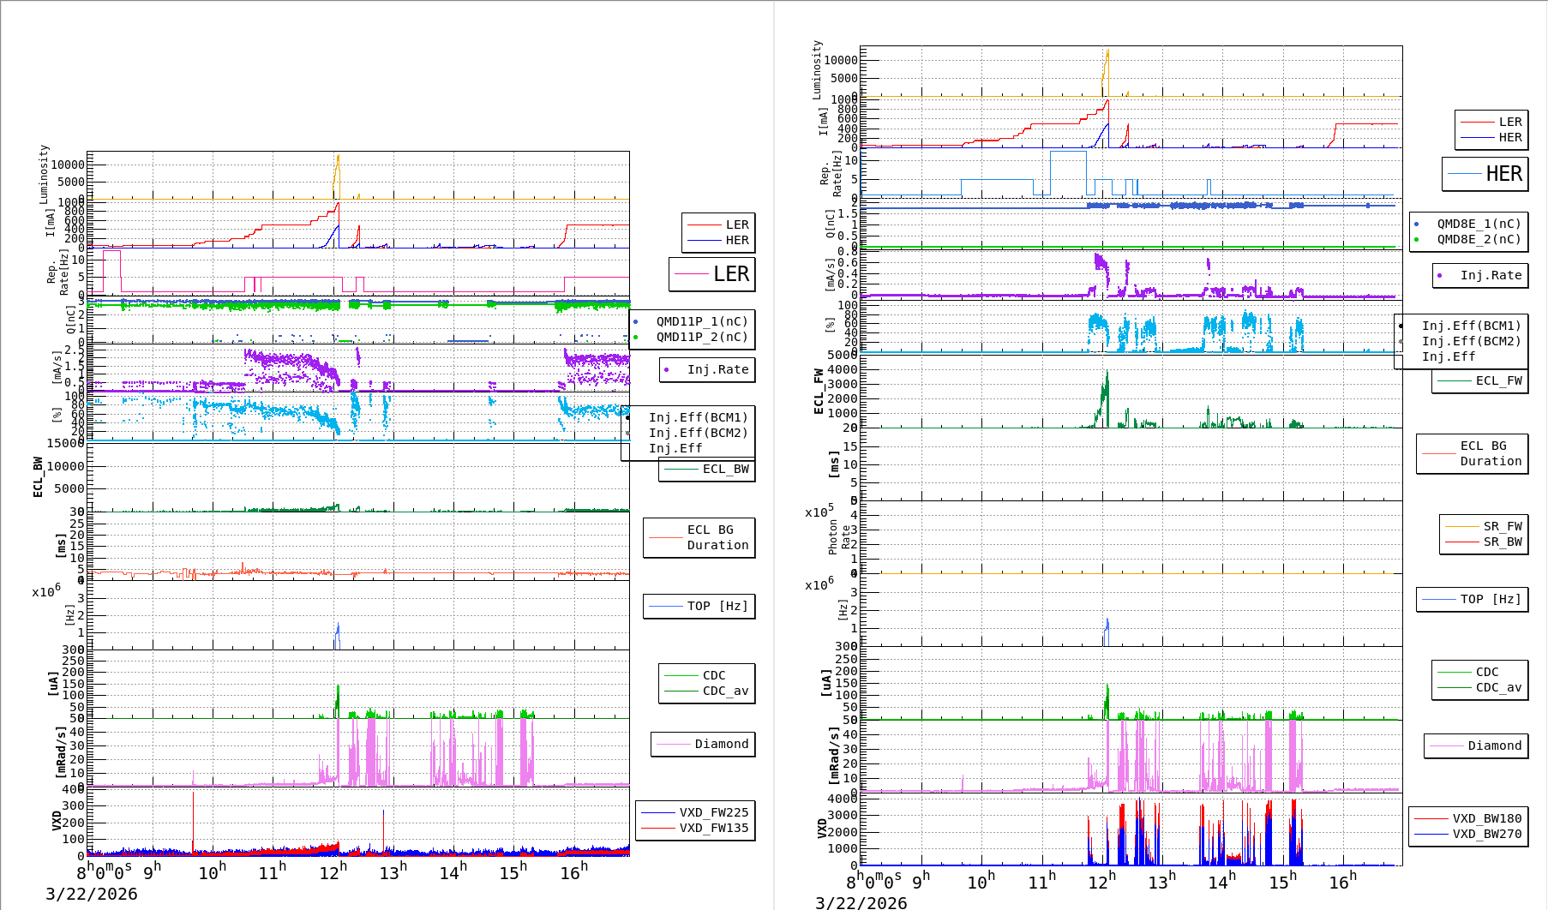Select the ECL_BW legend entry

707,469
